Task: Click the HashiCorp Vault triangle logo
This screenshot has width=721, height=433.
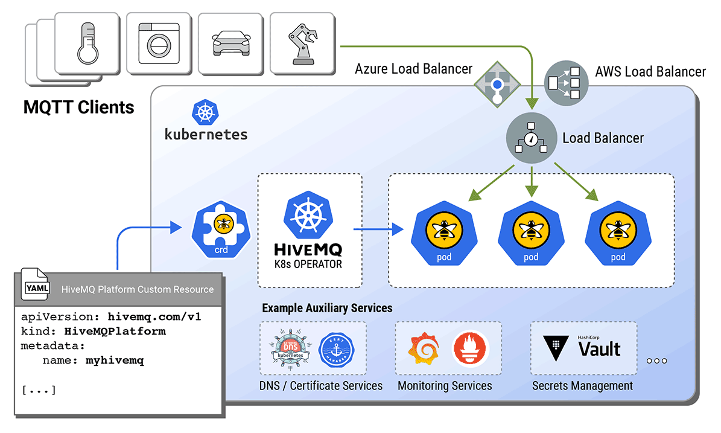Action: (x=556, y=348)
